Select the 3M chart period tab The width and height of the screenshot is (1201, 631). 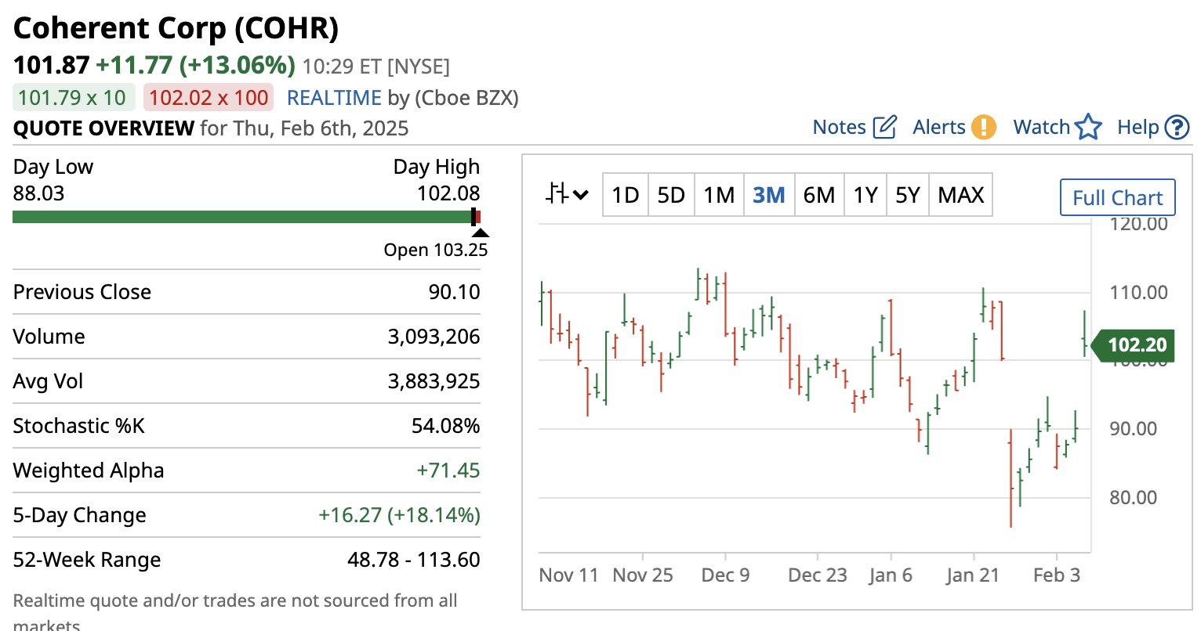768,194
